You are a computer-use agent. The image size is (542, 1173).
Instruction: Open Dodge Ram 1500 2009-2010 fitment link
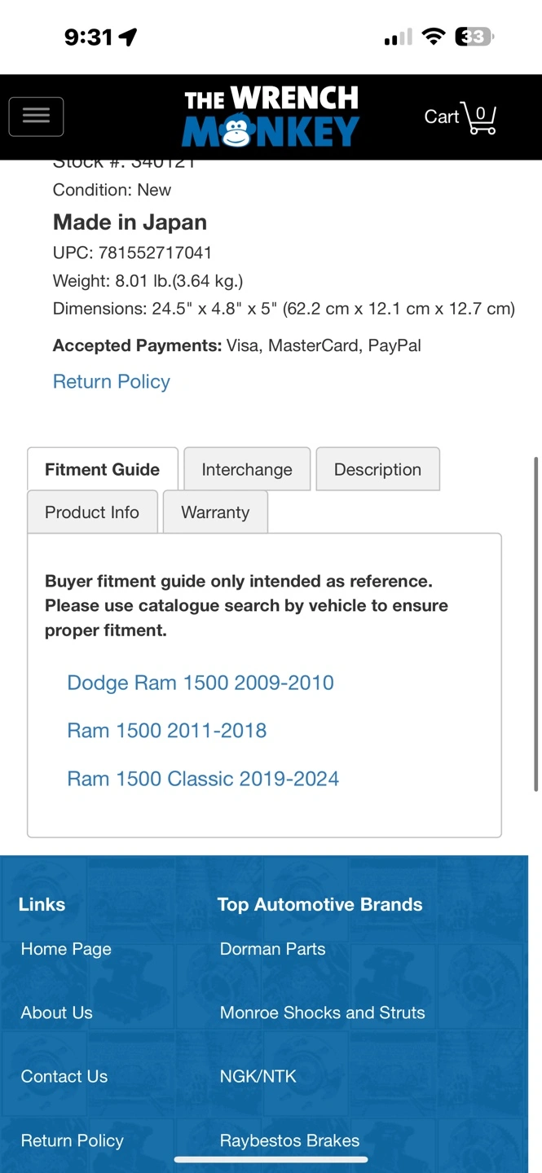click(x=200, y=683)
